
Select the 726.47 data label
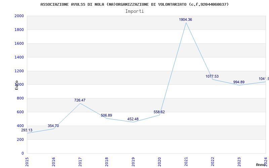80,100
